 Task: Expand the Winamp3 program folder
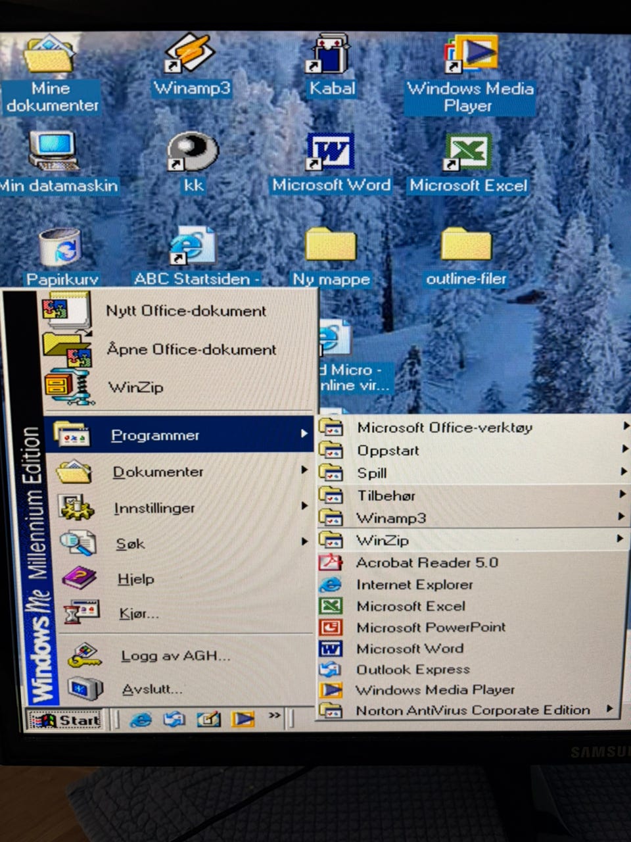coord(473,518)
